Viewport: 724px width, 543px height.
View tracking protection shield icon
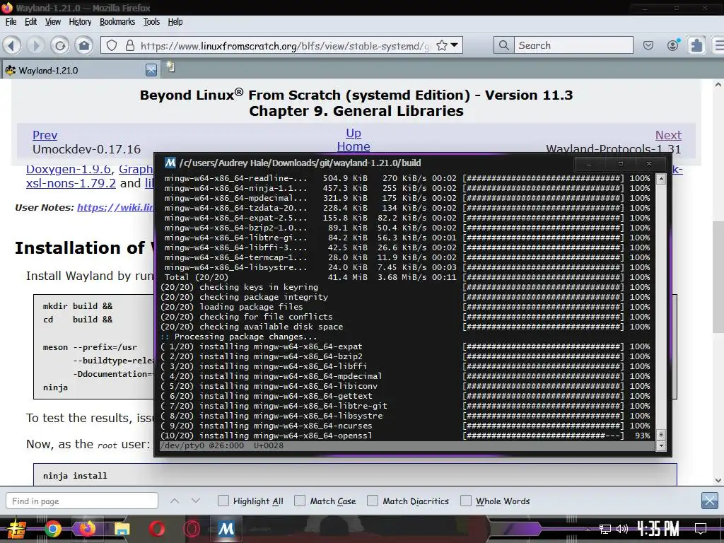click(112, 45)
